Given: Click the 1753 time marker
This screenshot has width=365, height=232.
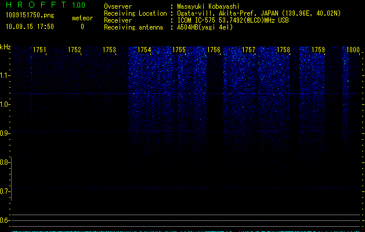Looking at the screenshot, I should click(x=109, y=50).
